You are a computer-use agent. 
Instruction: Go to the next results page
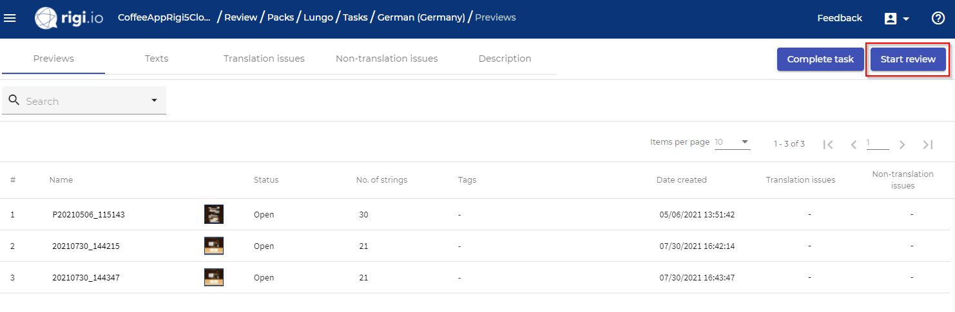902,145
